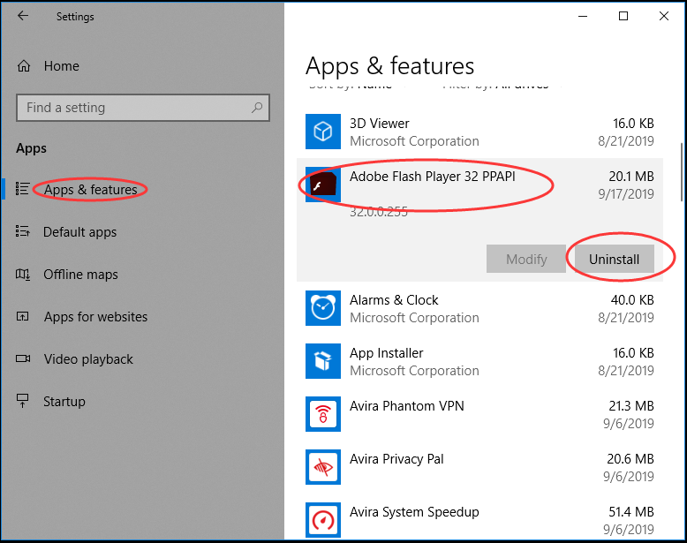Uninstall Adobe Flash Player 32 PPAPI
687x543 pixels.
tap(614, 259)
